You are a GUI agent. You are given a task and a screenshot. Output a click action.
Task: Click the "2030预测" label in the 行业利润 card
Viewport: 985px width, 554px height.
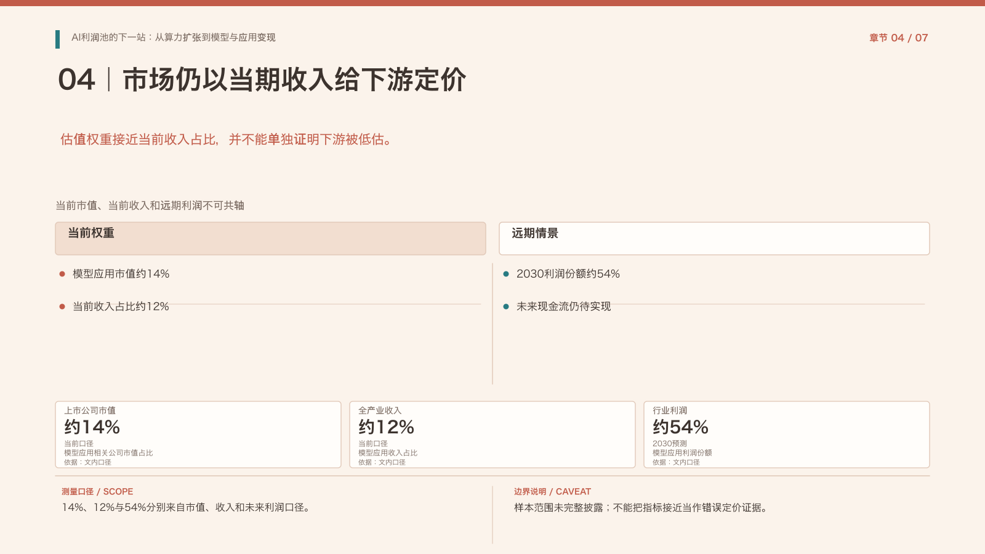(670, 443)
